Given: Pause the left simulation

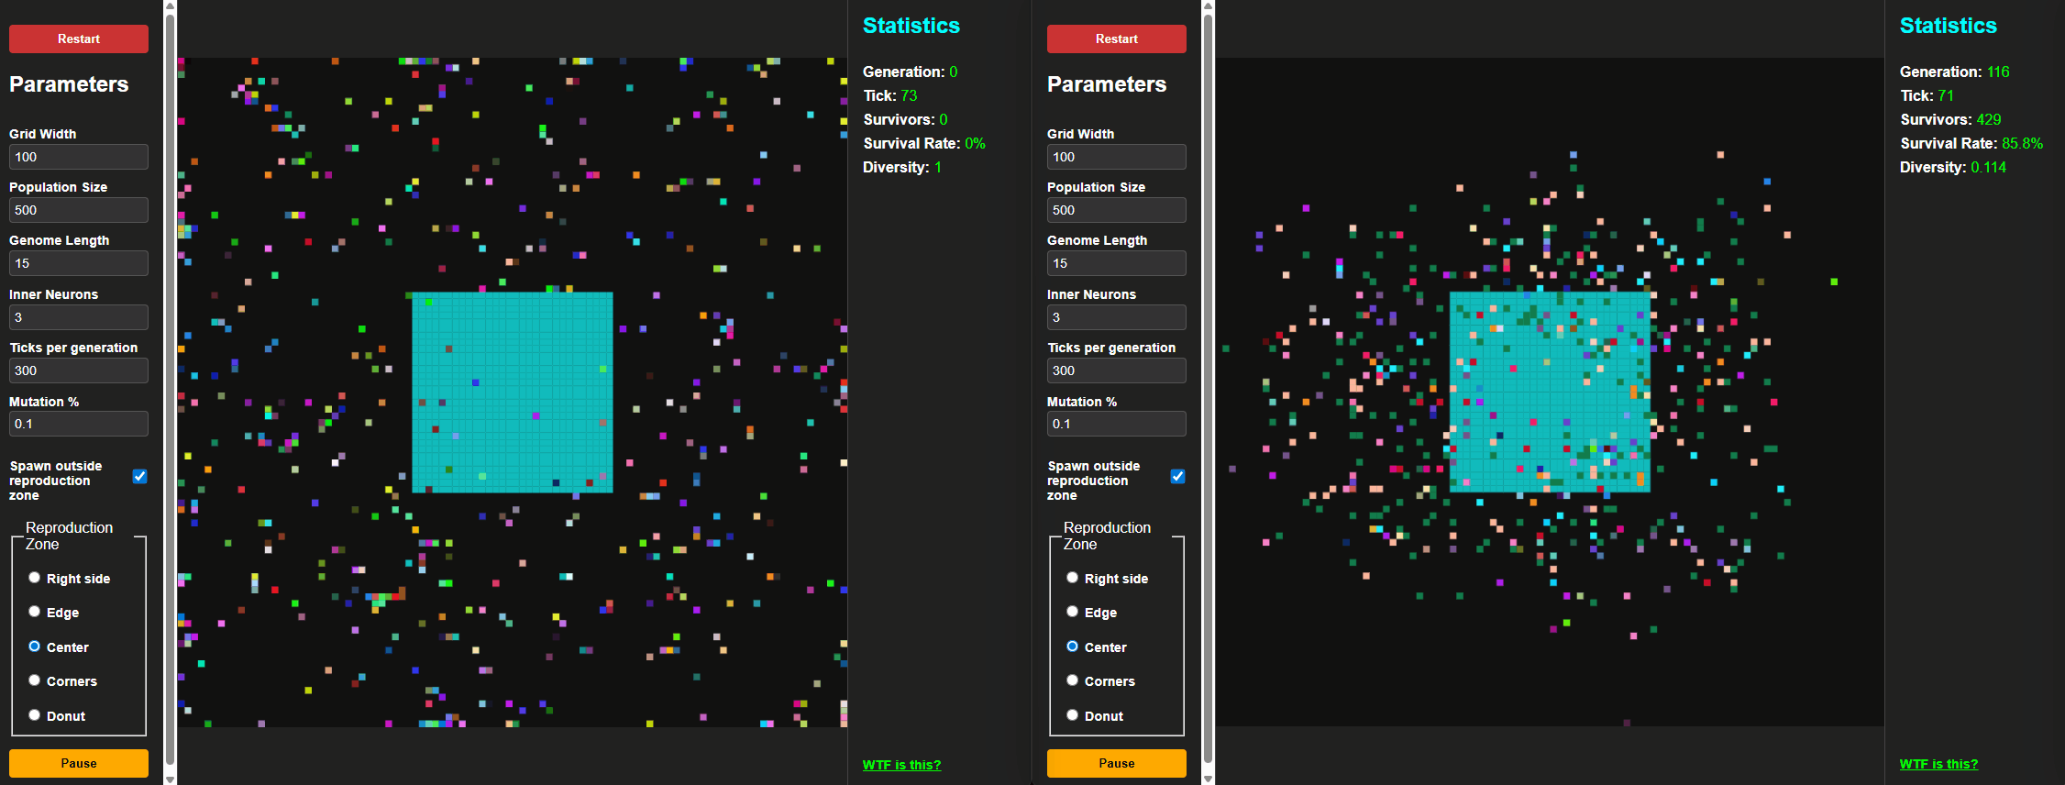Looking at the screenshot, I should click(79, 763).
